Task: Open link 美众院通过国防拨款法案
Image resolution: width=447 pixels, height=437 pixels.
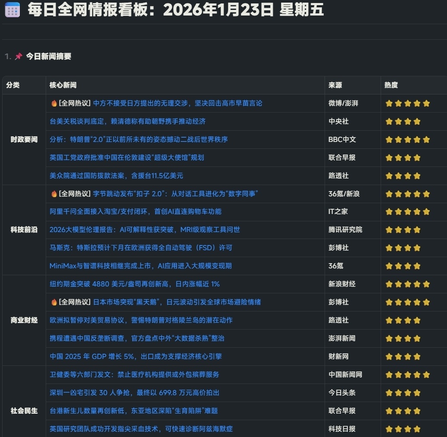Action: pos(116,176)
